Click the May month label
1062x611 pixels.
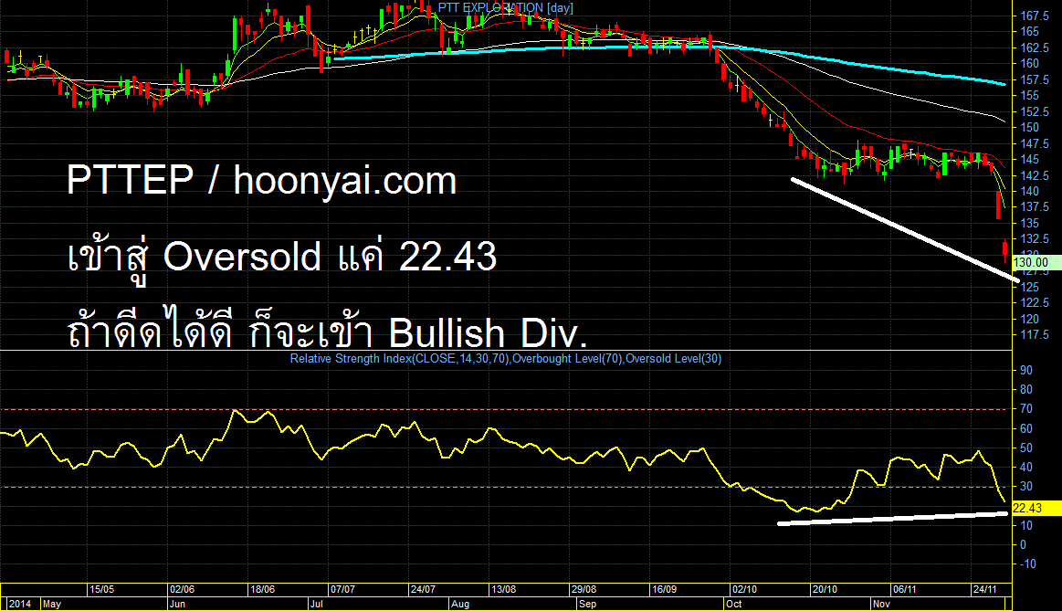coord(52,604)
